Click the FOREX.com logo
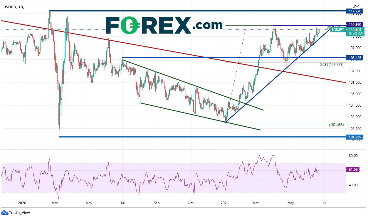 click(164, 25)
